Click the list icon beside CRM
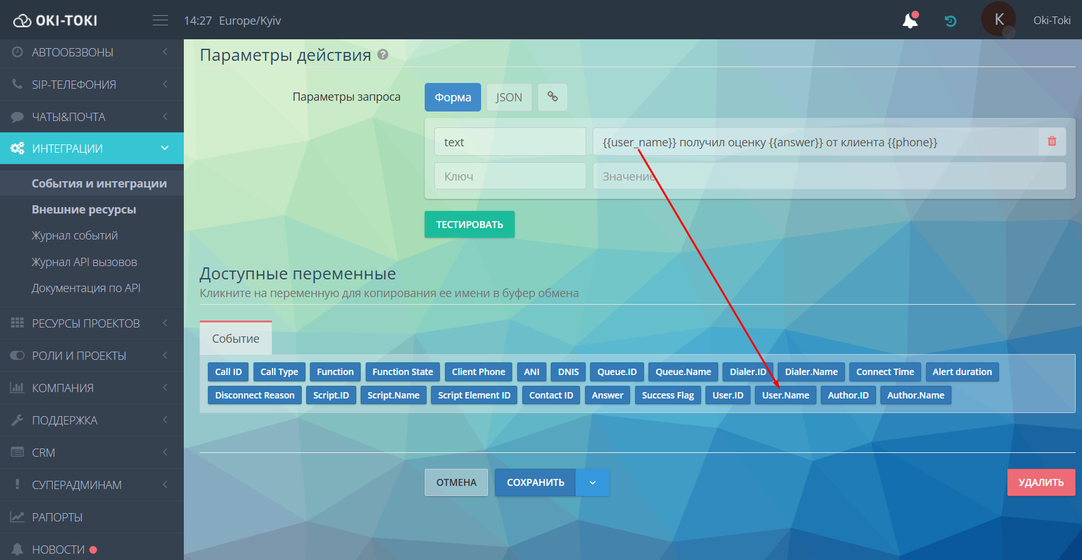Image resolution: width=1082 pixels, height=560 pixels. (17, 452)
